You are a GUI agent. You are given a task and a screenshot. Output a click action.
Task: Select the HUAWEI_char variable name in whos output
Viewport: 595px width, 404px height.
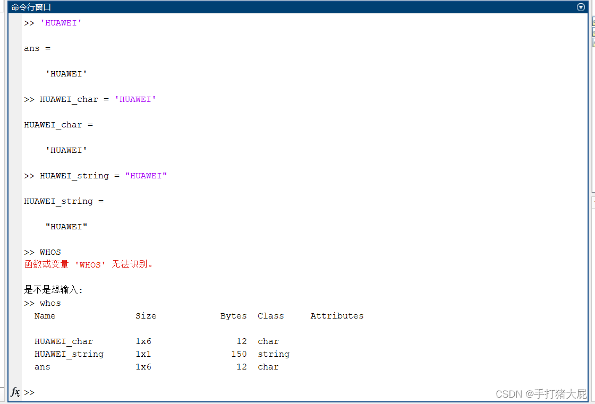click(63, 341)
